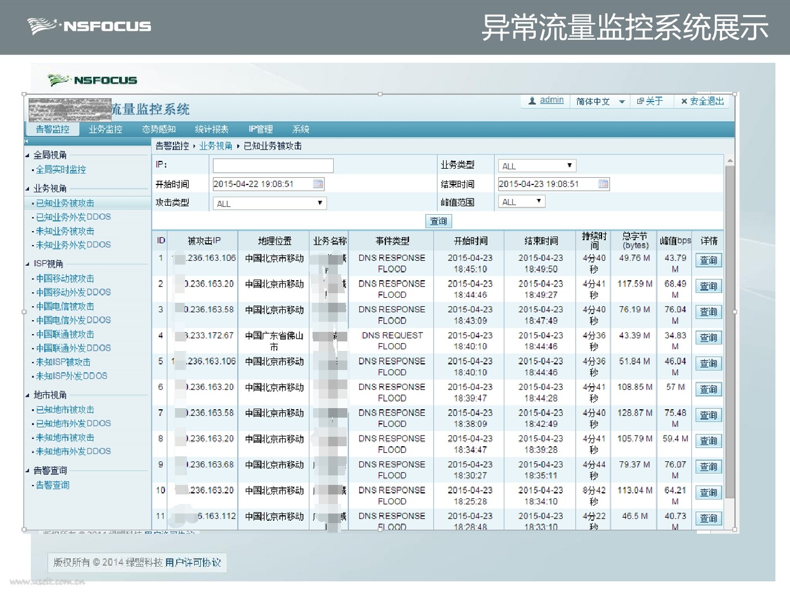The image size is (790, 592).
Task: Switch to the 态势感知 tab
Action: click(159, 129)
